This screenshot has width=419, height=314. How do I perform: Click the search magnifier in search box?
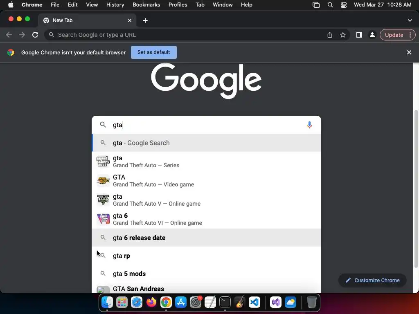(x=103, y=125)
